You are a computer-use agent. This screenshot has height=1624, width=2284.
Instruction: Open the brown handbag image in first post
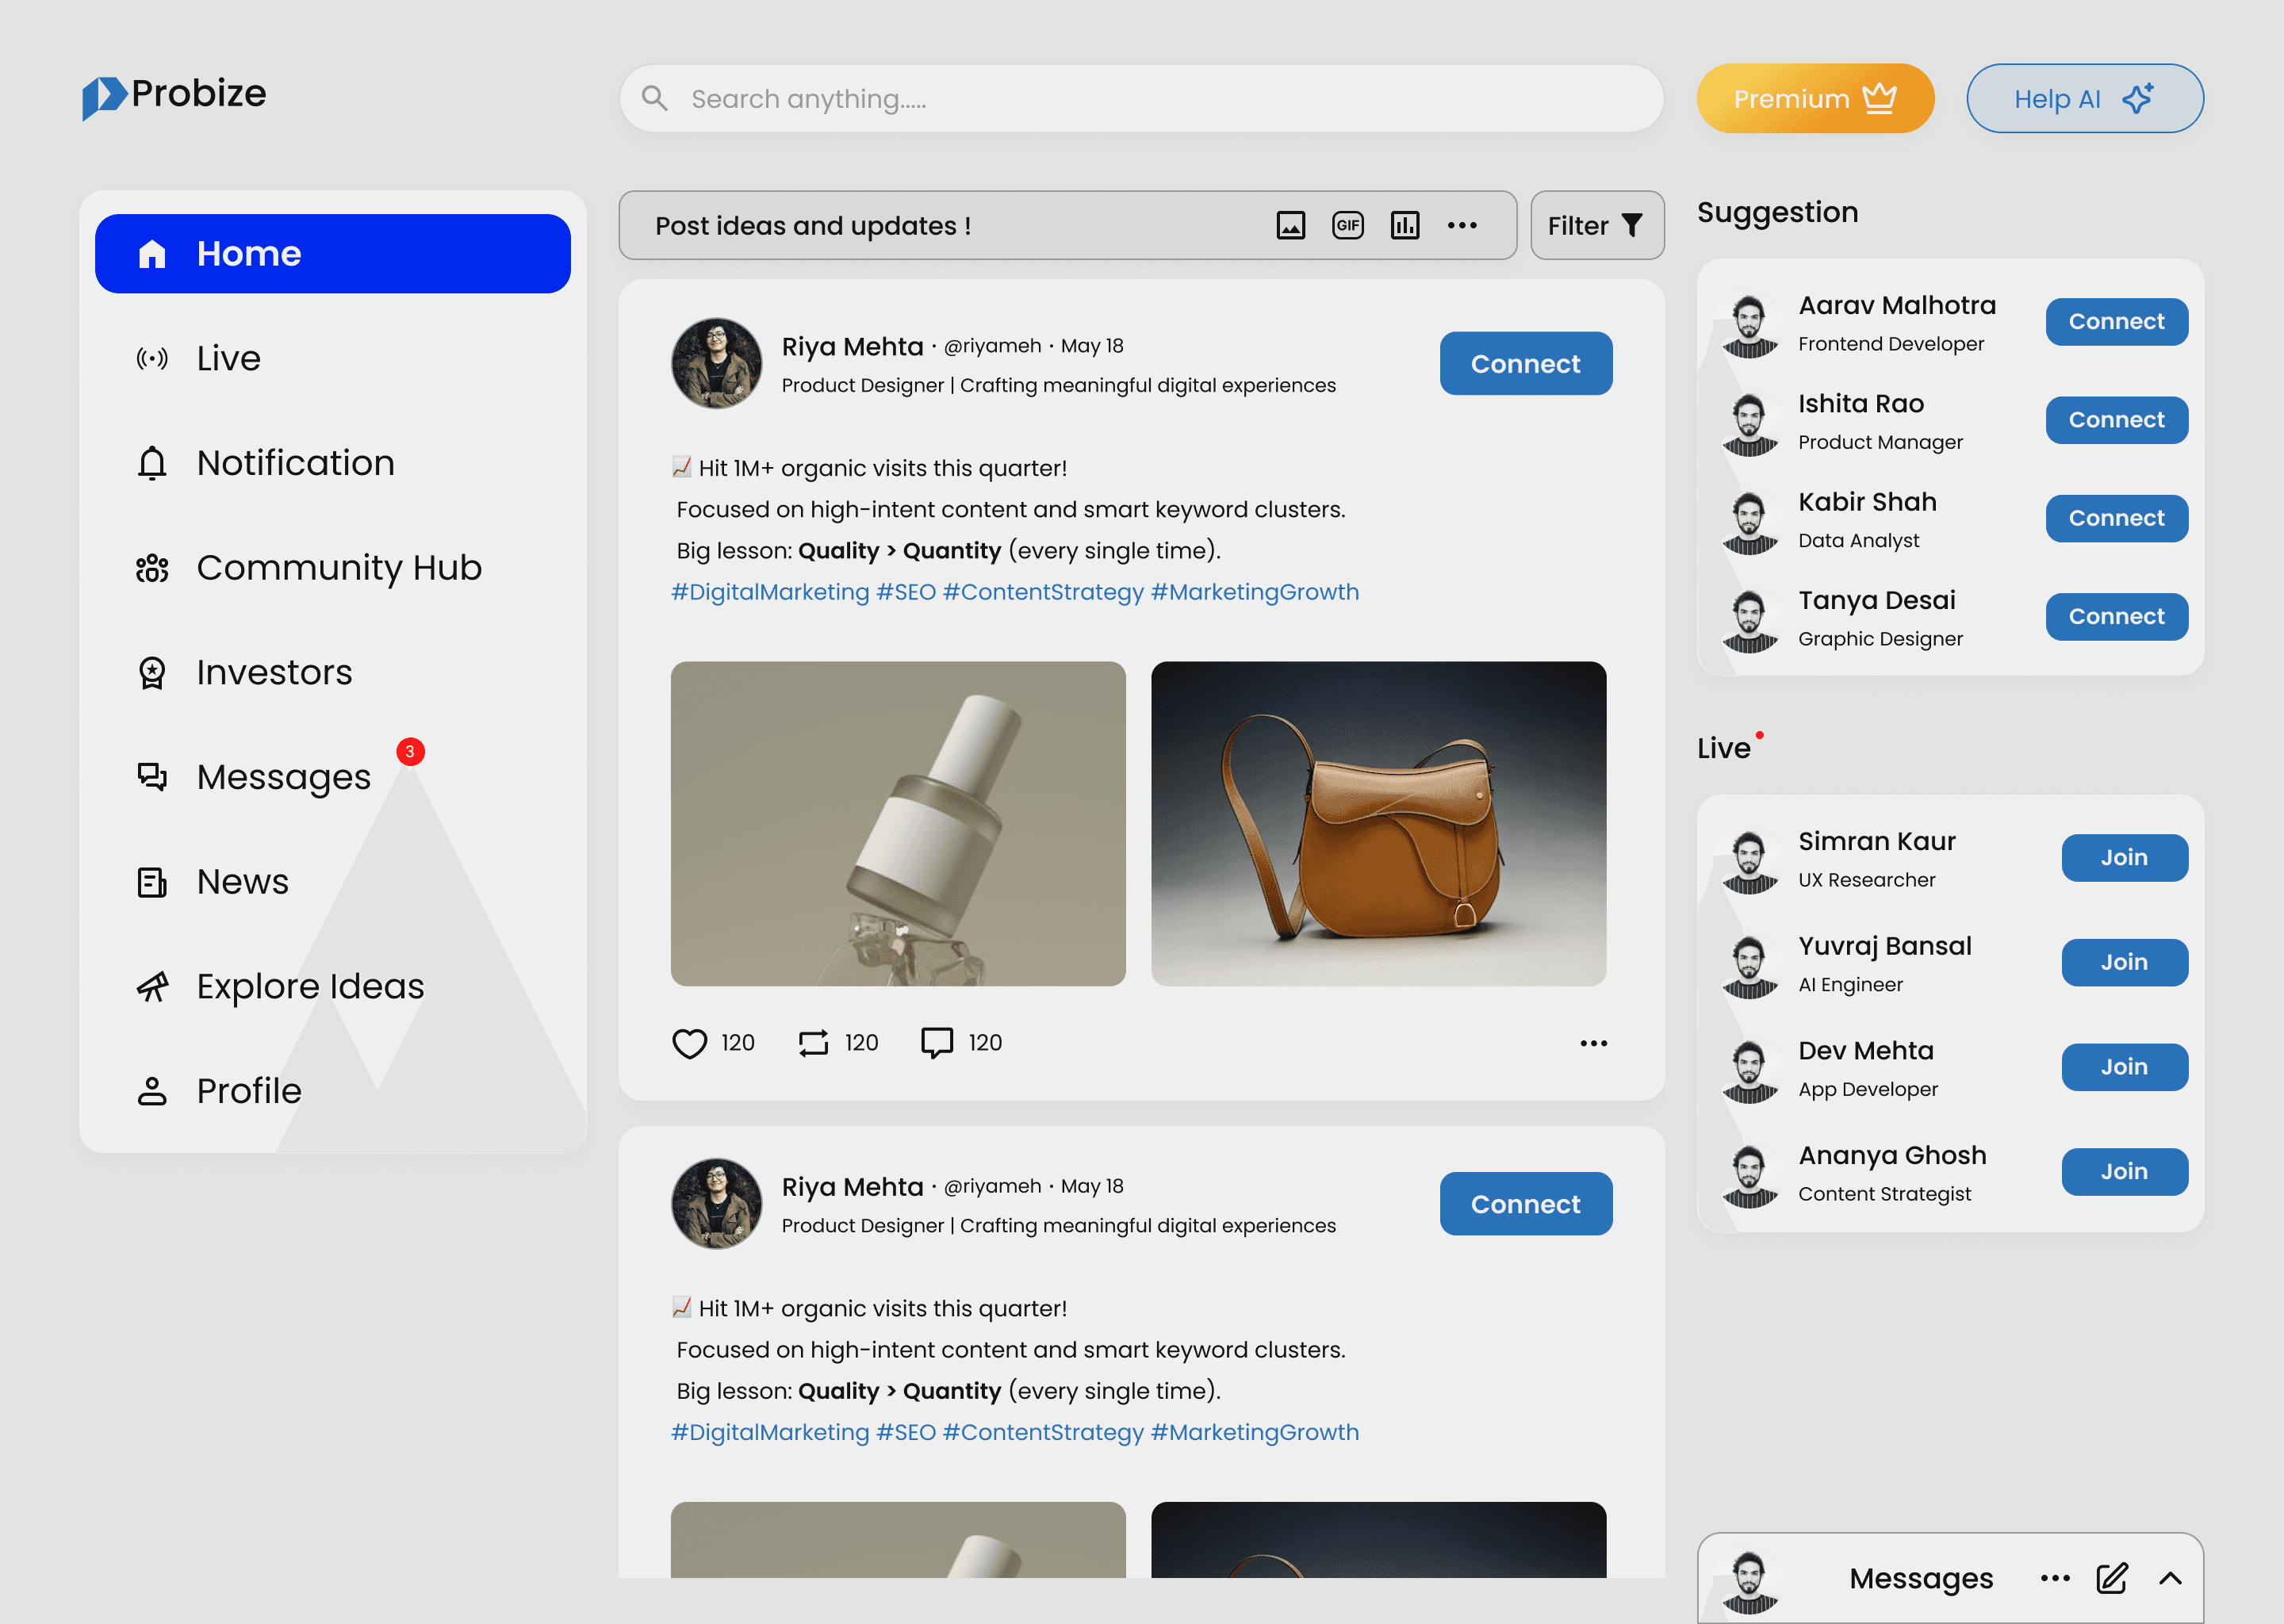(x=1379, y=824)
